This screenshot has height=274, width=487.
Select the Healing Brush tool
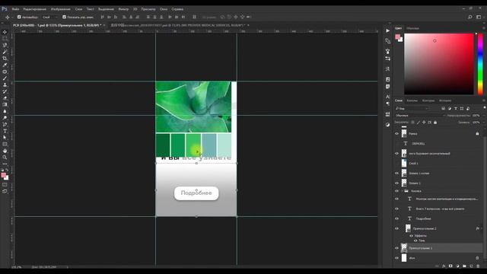[x=5, y=72]
